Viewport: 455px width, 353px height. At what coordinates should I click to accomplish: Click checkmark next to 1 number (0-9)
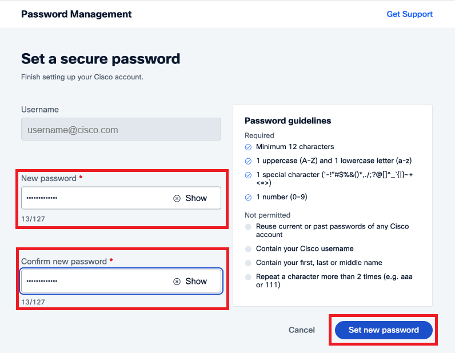(248, 198)
